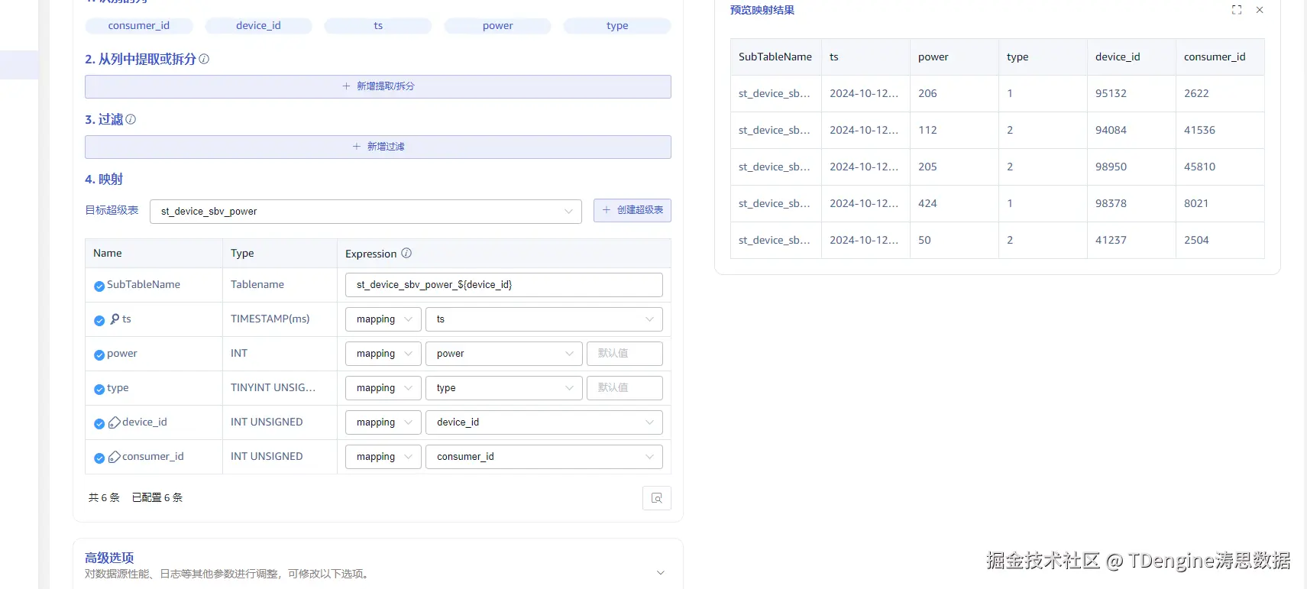The width and height of the screenshot is (1307, 589).
Task: Expand the preview panel to fullscreen
Action: 1237,10
